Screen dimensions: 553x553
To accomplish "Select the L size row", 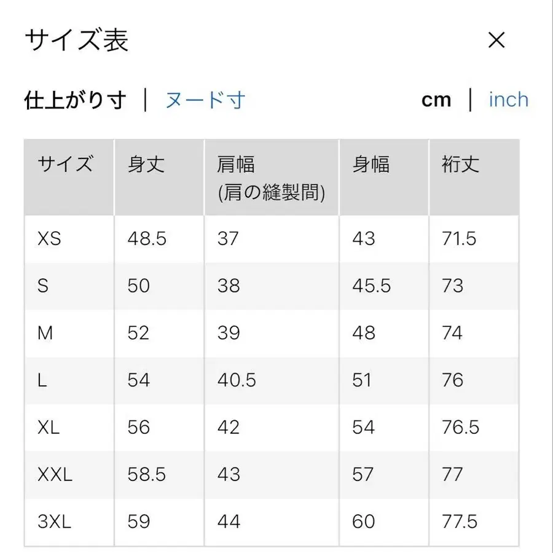I will click(x=44, y=380).
